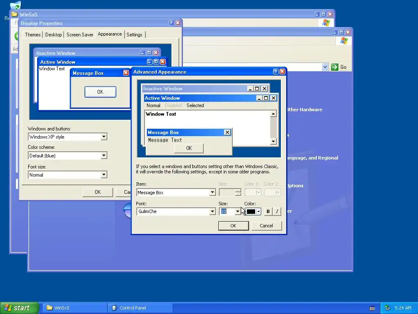Click the Windows flag logo in WinSxS window
Screen dimensions: 418x314
(326, 23)
